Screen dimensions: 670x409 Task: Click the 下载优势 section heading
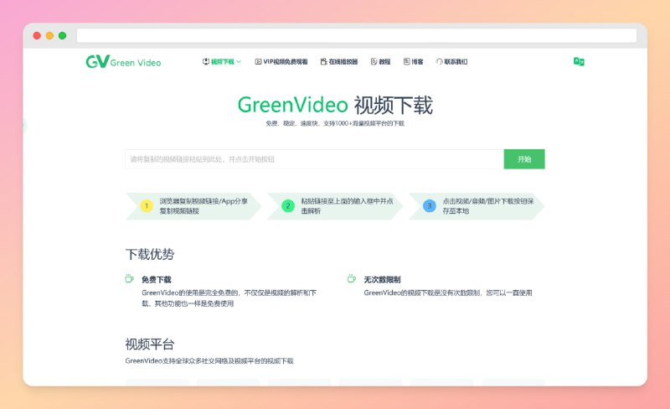tap(150, 254)
